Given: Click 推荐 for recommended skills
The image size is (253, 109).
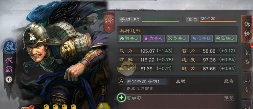Looking at the screenshot, I should click(229, 98).
